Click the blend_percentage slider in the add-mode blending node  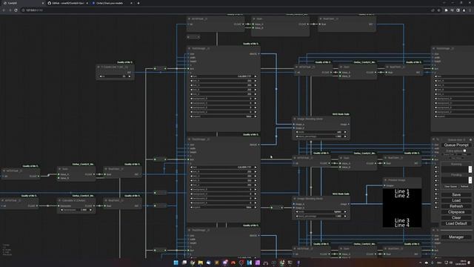(321, 136)
